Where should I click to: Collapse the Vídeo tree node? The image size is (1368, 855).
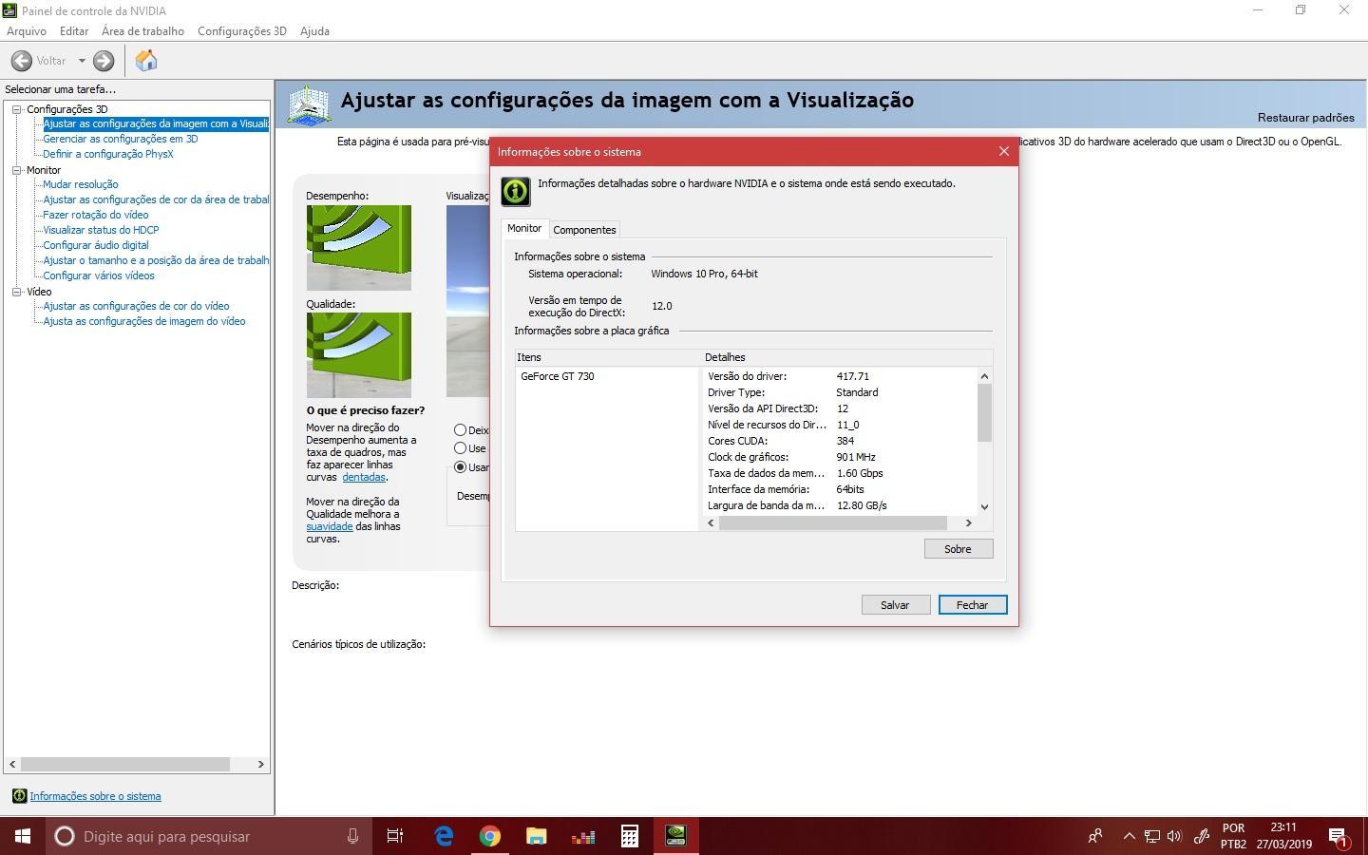[16, 292]
